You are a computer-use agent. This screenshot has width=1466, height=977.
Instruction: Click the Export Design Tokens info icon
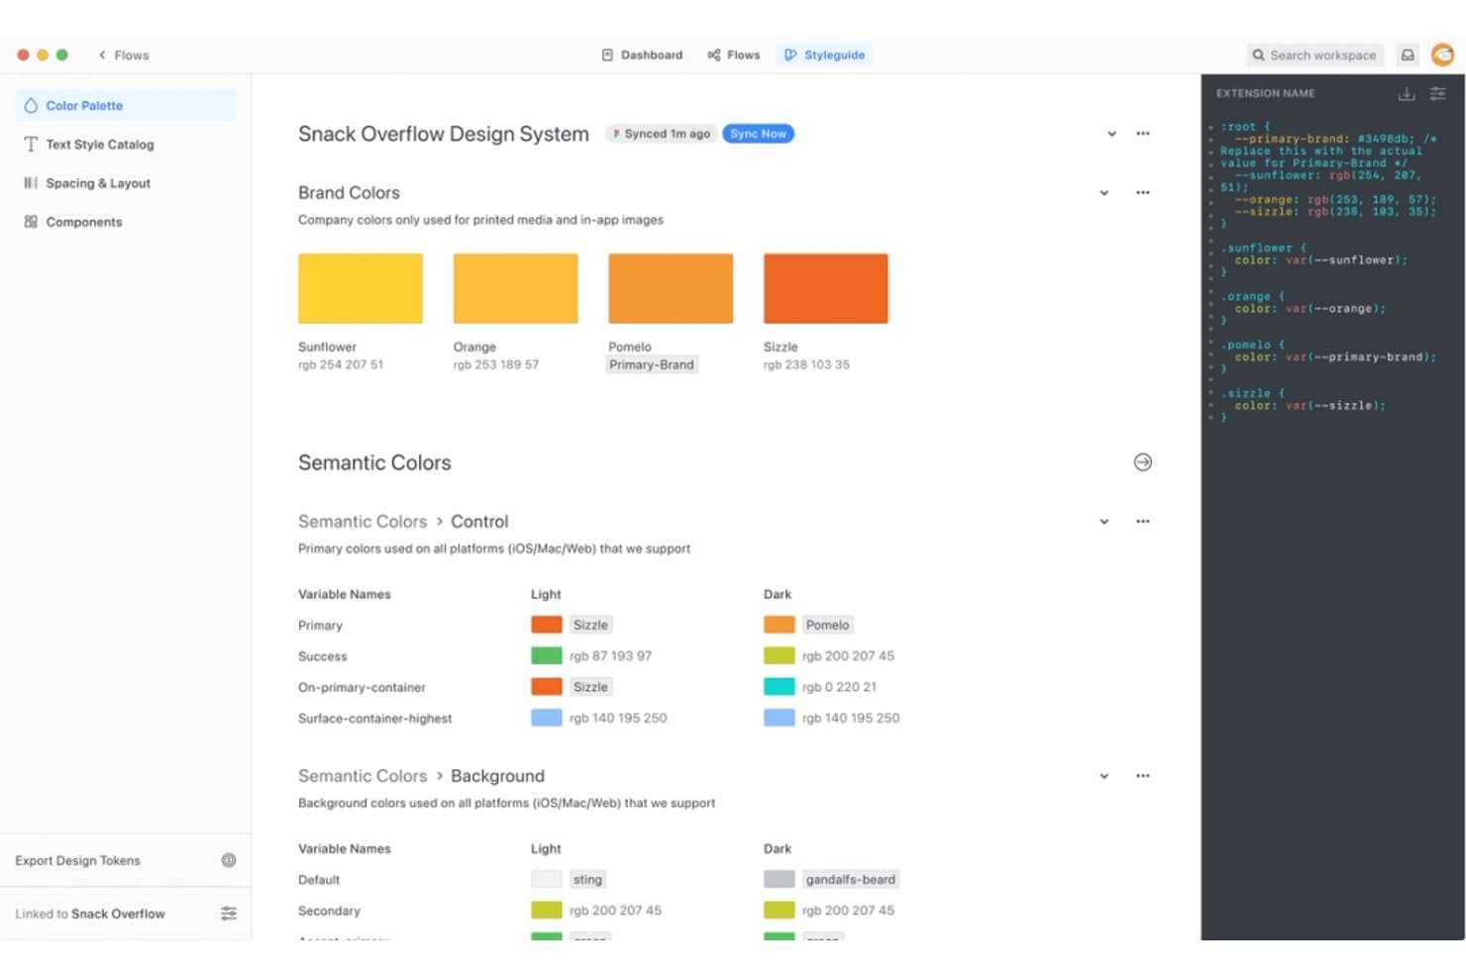pyautogui.click(x=229, y=860)
